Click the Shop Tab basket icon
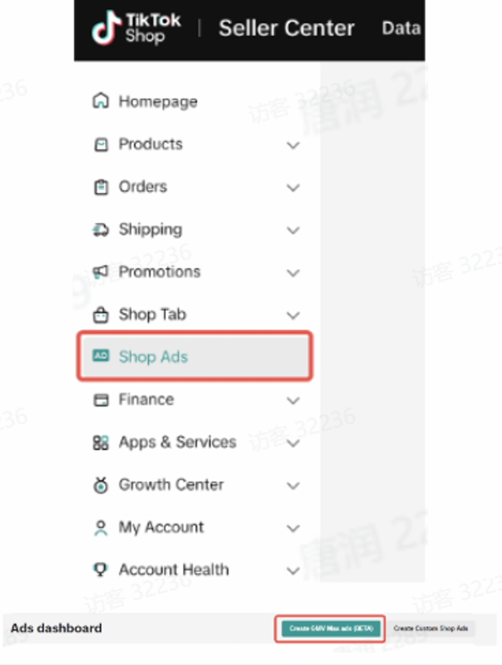Screen dimensions: 502x665 (x=101, y=315)
